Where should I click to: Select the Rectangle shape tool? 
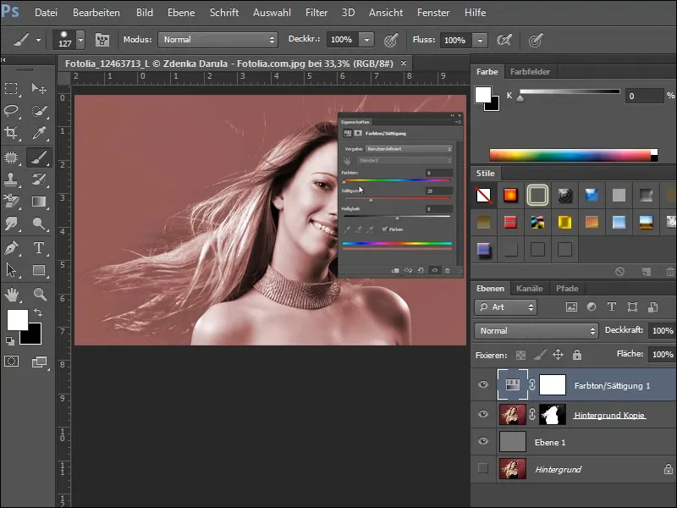(39, 270)
